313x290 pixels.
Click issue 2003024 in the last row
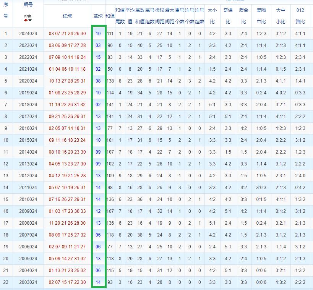click(28, 282)
